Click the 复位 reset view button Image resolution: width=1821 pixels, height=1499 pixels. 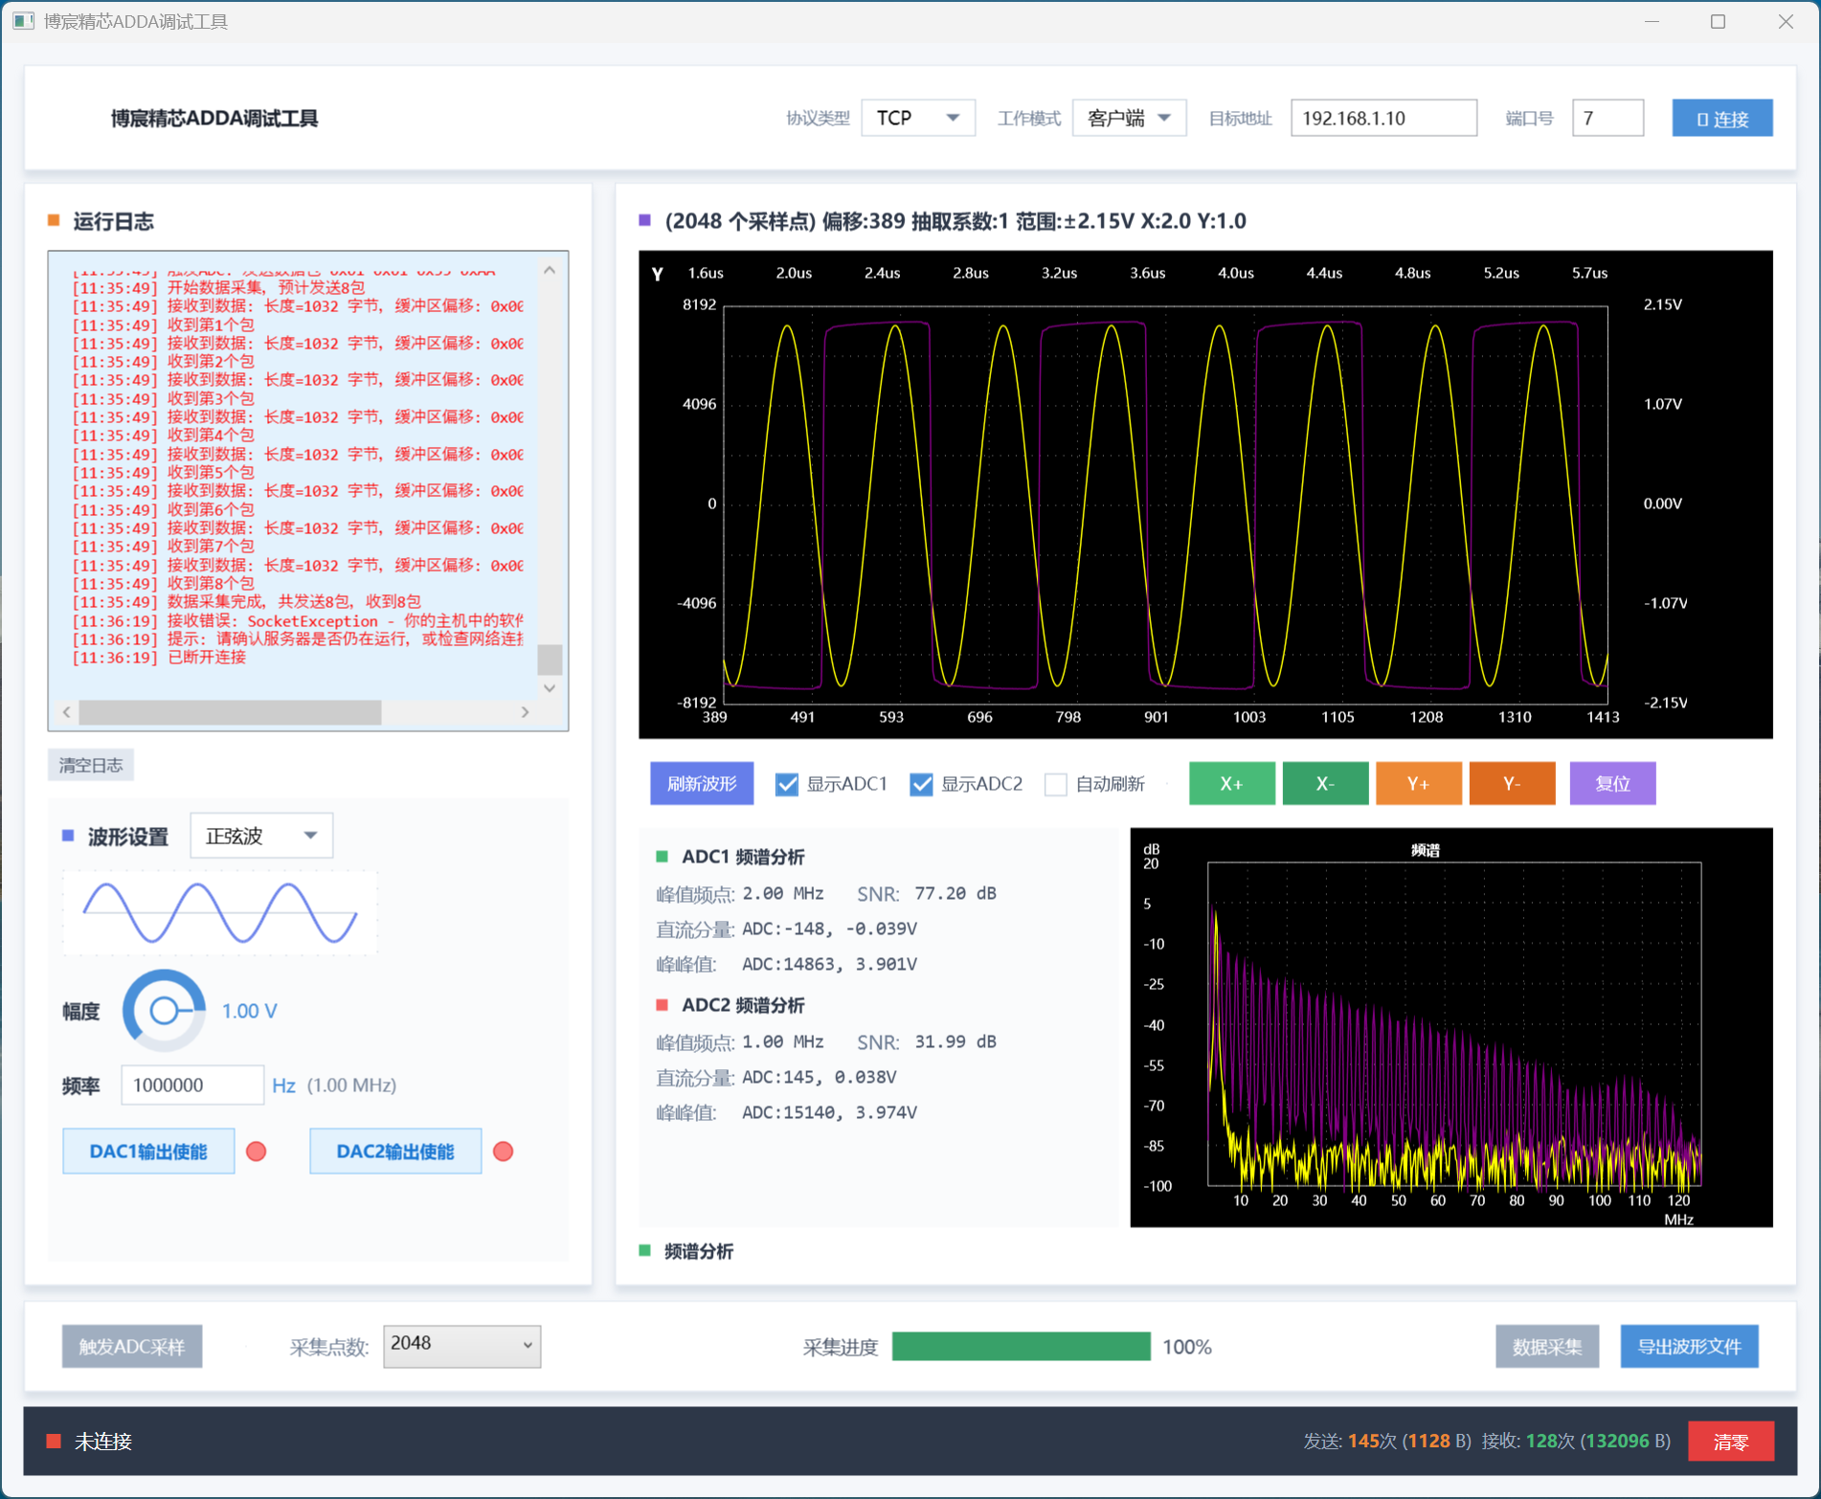pos(1613,784)
